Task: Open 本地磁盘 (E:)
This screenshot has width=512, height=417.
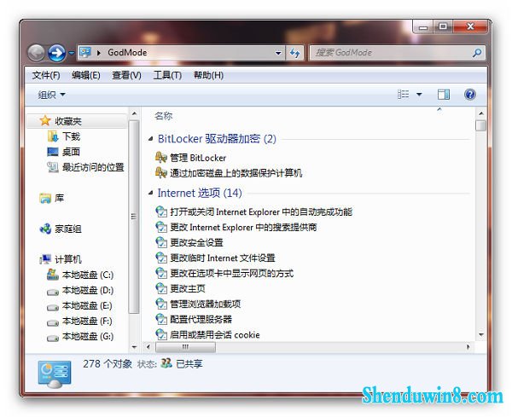Action: 87,306
